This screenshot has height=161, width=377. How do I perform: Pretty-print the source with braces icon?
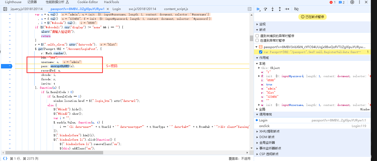pos(5,159)
